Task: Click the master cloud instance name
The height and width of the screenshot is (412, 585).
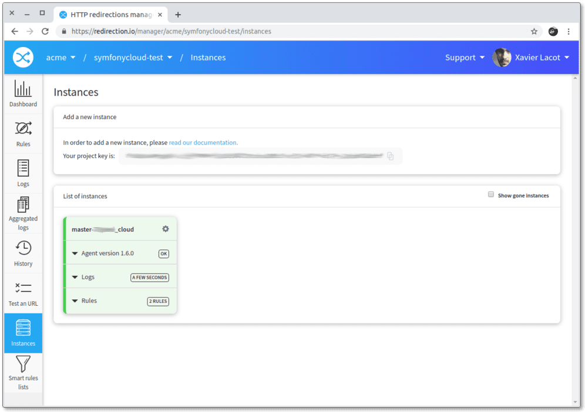Action: coord(103,229)
